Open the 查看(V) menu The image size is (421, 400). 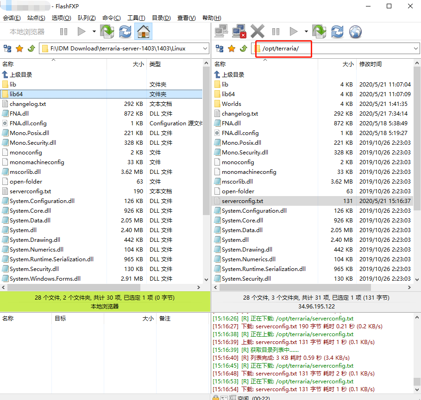(x=186, y=18)
